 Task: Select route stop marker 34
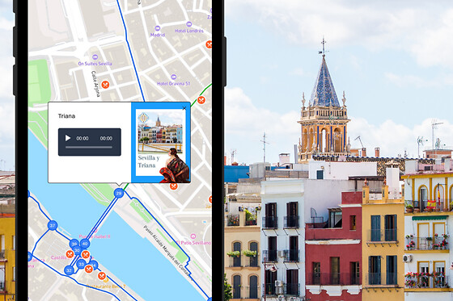click(x=94, y=265)
